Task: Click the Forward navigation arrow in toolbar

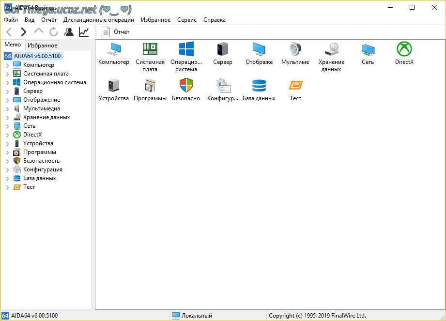Action: 23,32
